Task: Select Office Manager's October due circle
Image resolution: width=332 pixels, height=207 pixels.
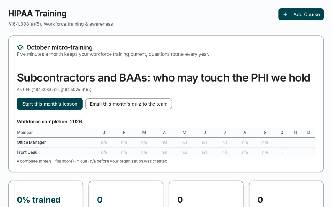Action: click(282, 143)
